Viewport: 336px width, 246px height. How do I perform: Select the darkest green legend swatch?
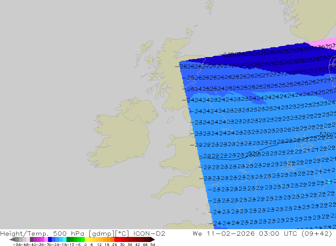[x=68, y=239]
